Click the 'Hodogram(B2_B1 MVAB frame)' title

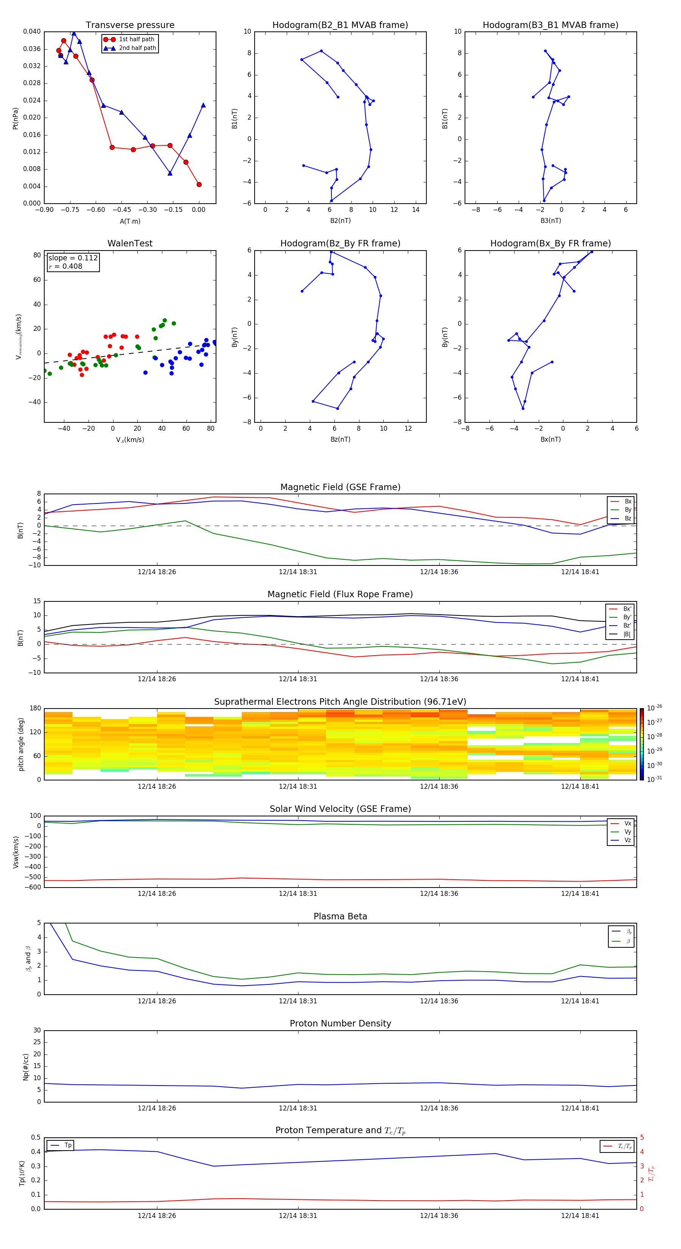point(340,25)
